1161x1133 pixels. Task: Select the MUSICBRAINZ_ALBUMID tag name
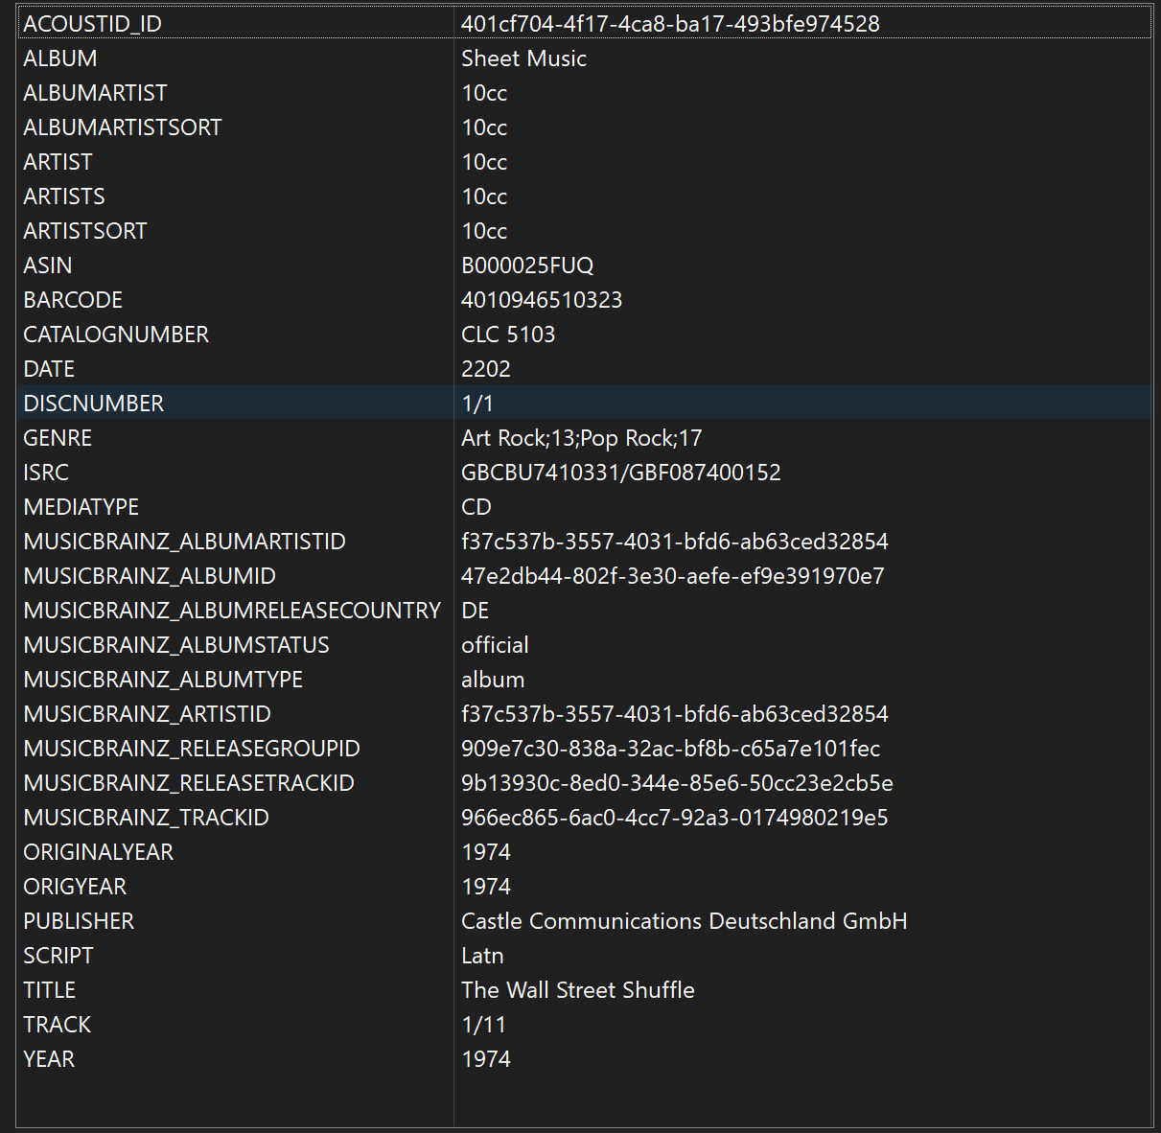click(x=150, y=576)
